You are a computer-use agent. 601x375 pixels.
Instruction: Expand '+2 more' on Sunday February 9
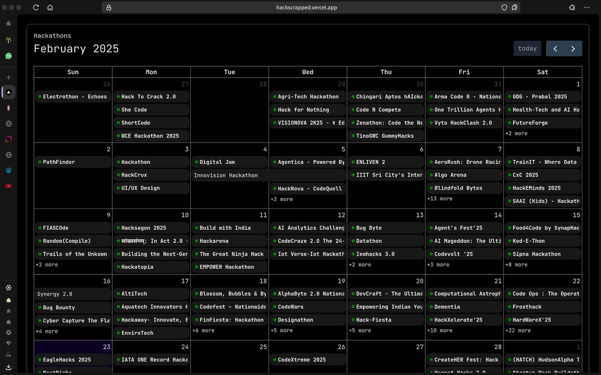point(47,264)
